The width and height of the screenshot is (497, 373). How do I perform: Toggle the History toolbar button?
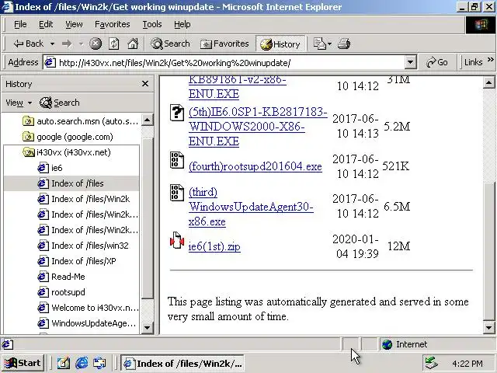click(280, 44)
